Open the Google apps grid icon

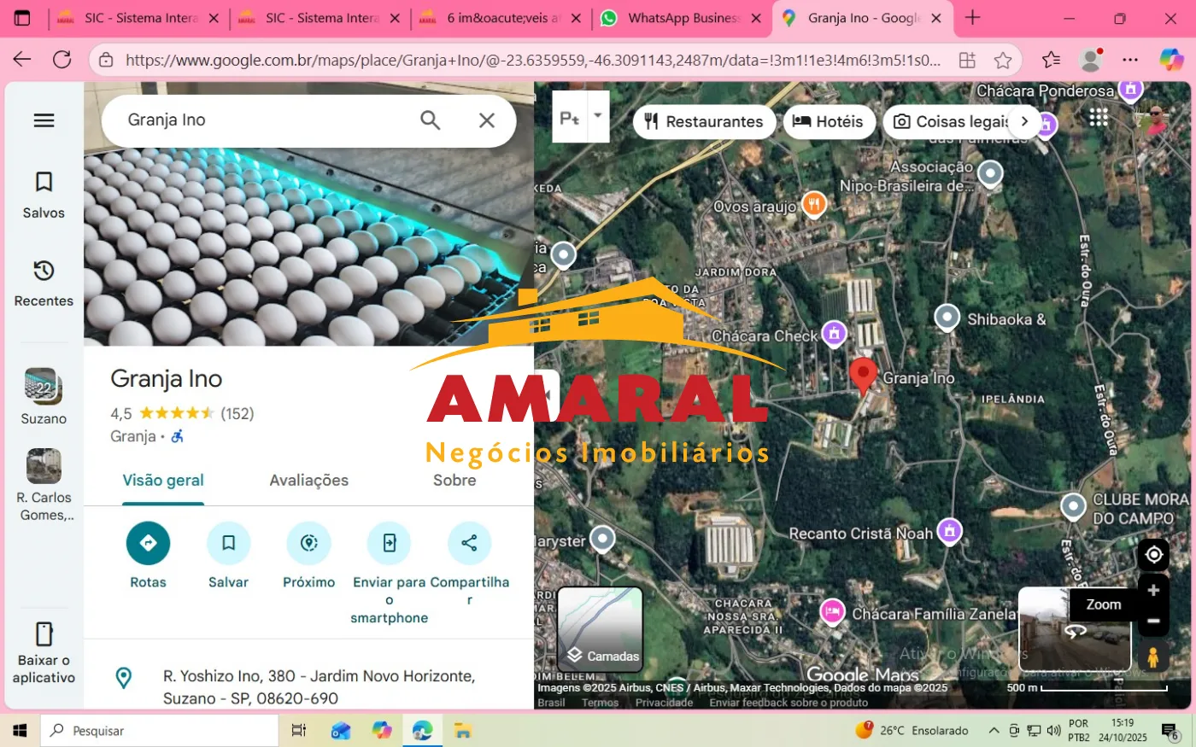pos(1099,117)
